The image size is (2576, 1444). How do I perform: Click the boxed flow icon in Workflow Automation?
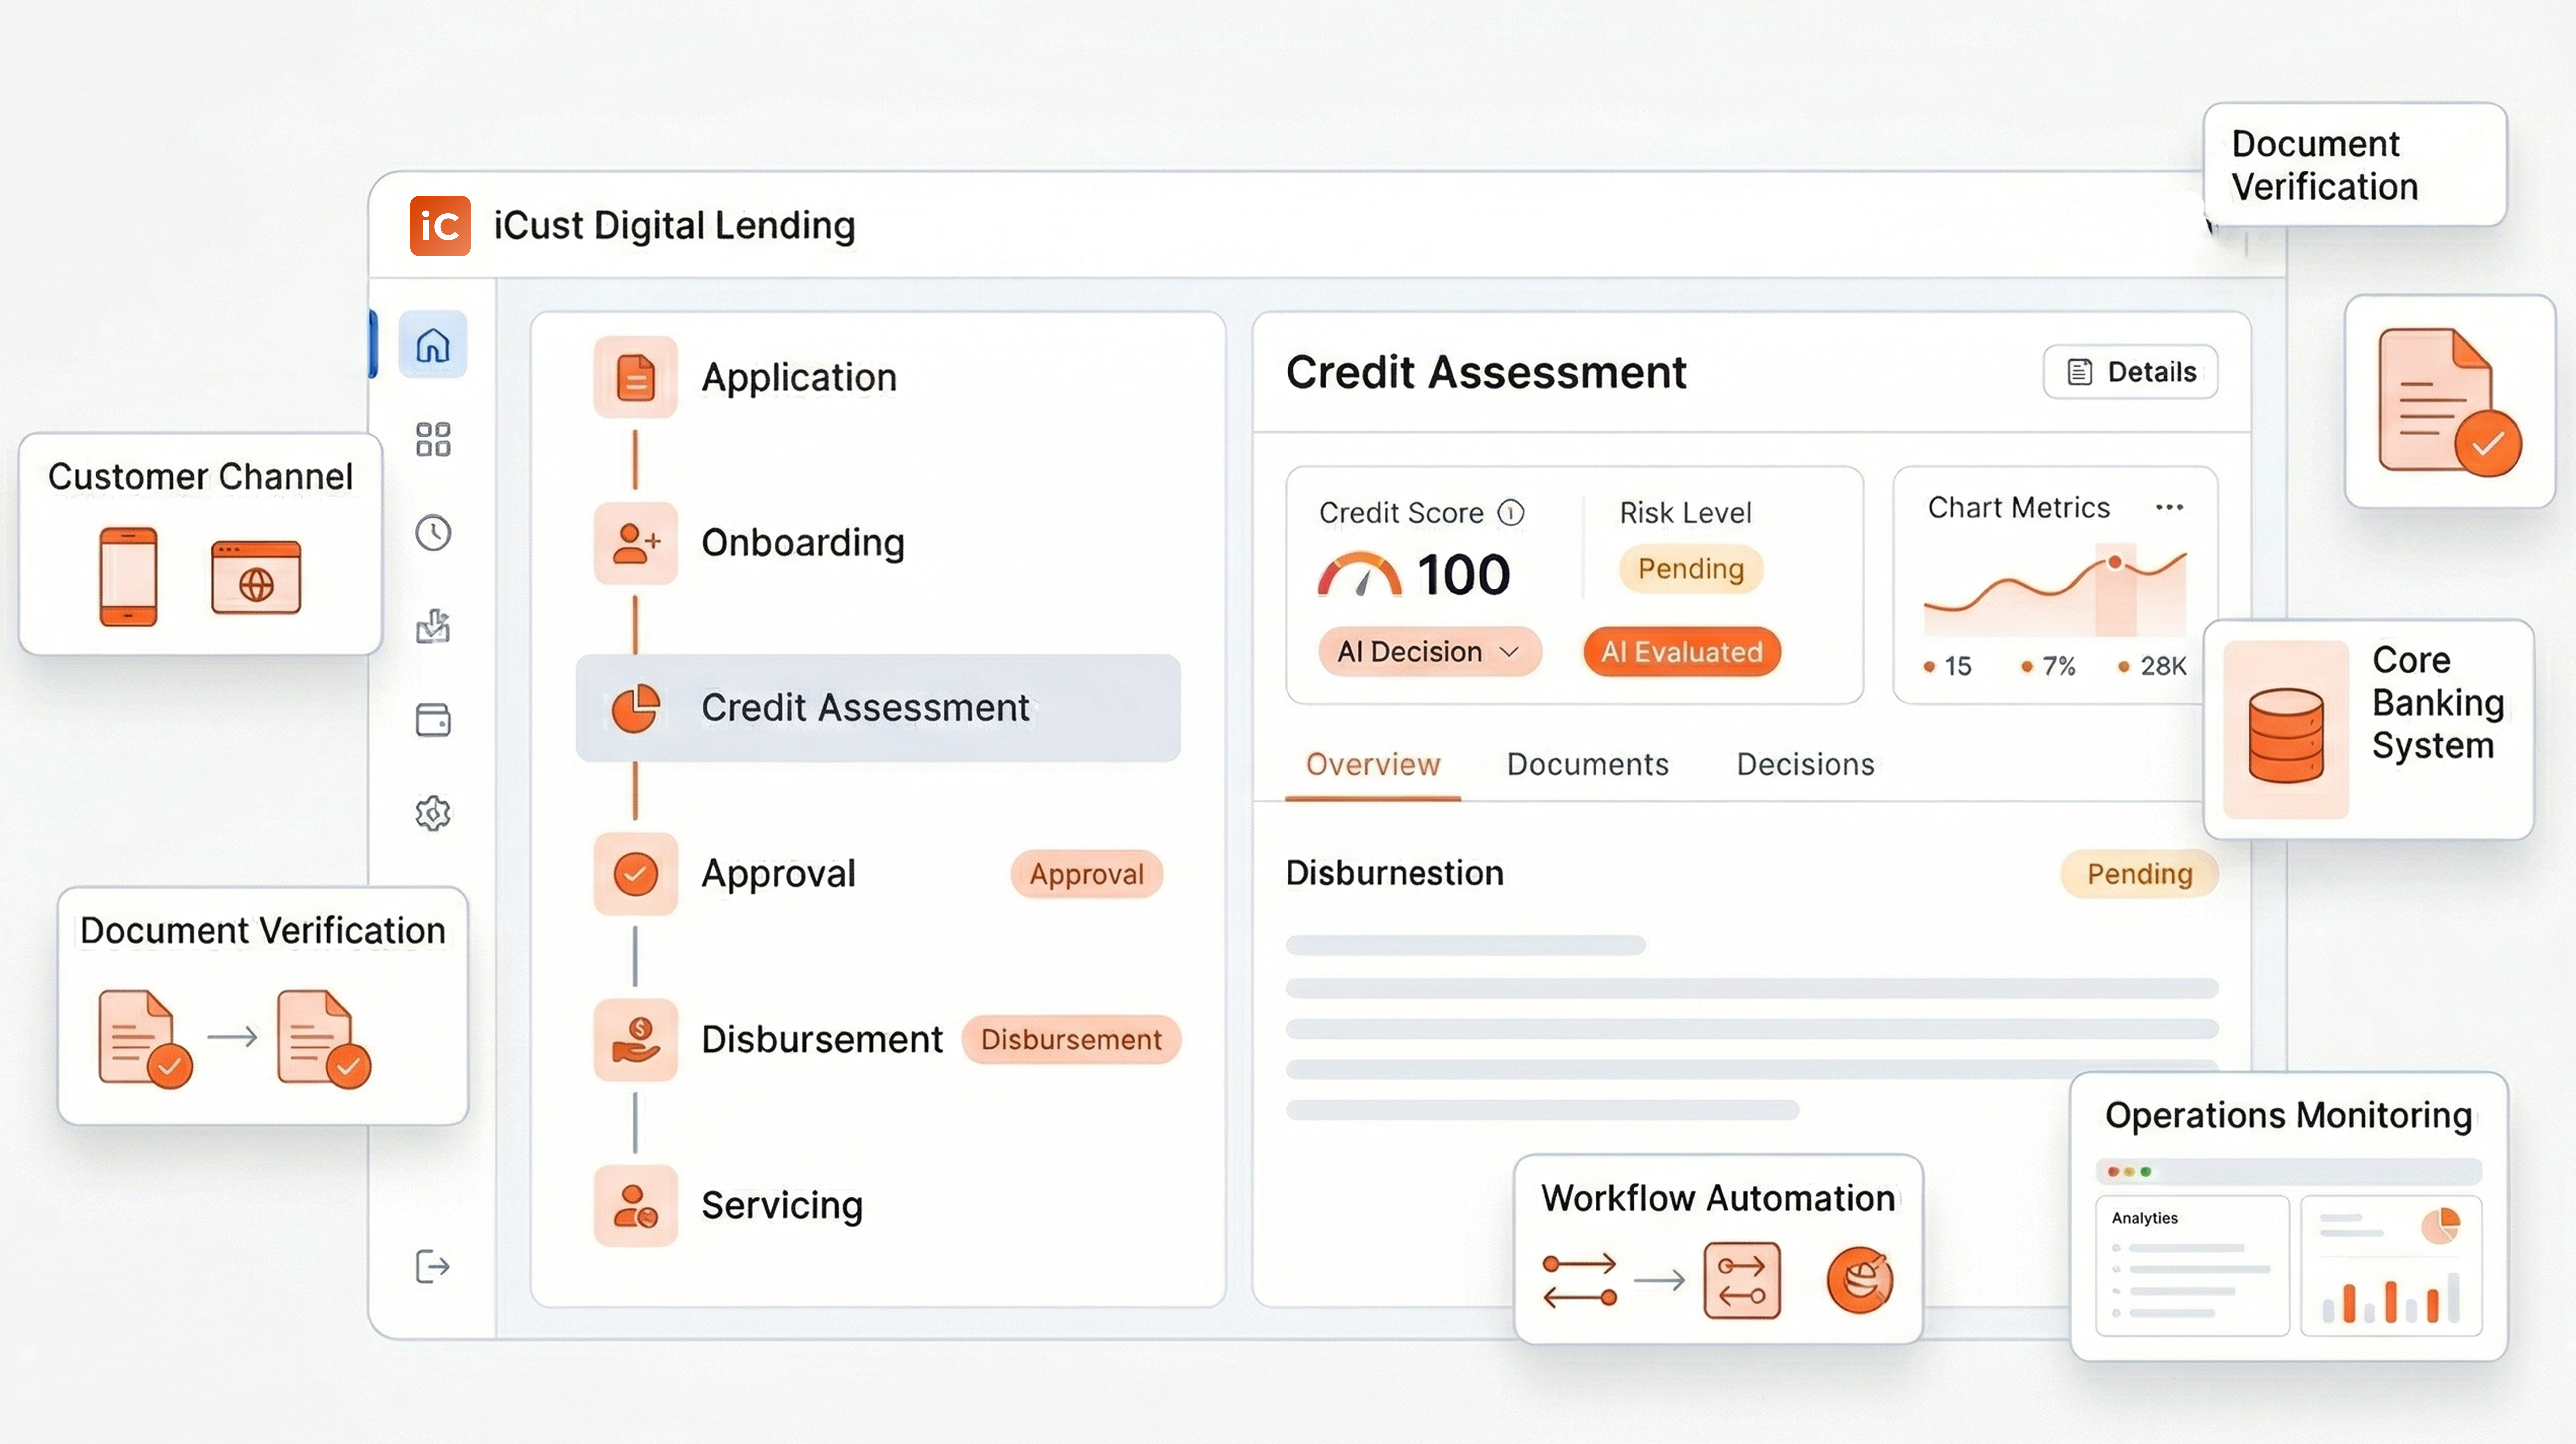[x=1742, y=1281]
